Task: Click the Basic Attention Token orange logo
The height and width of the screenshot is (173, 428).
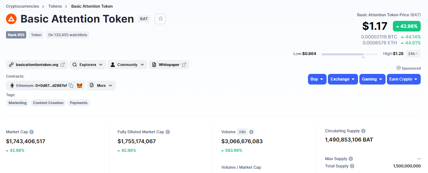Action: [x=11, y=19]
